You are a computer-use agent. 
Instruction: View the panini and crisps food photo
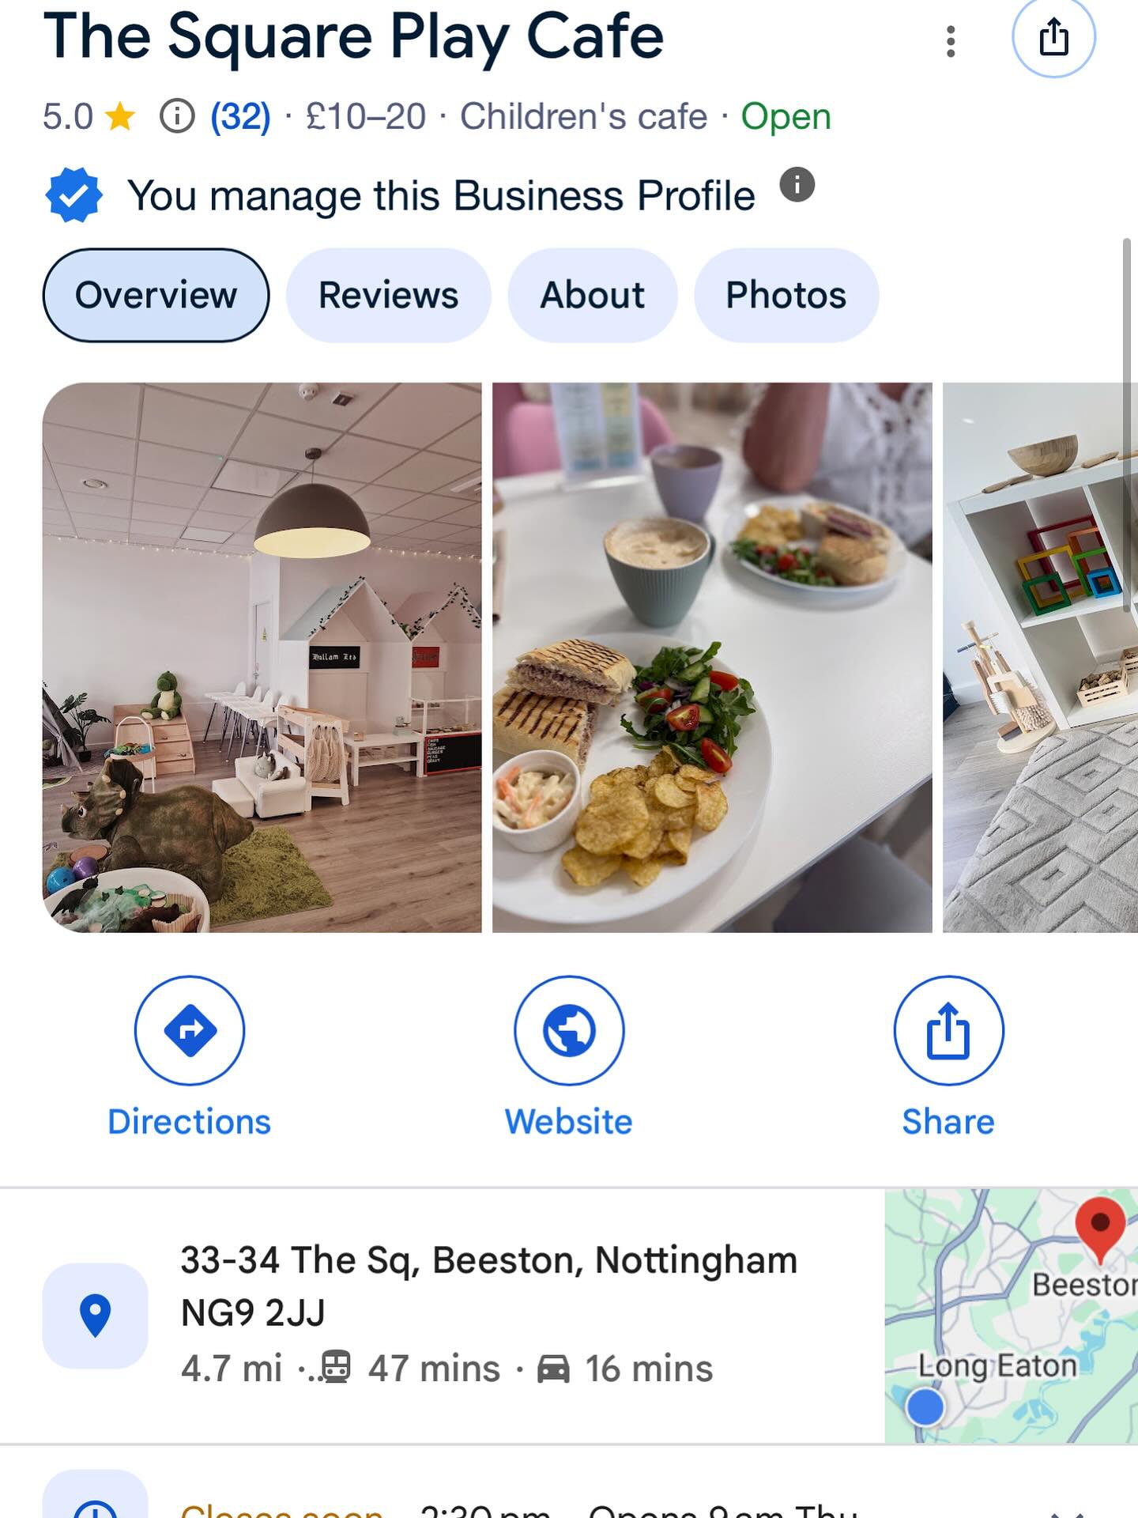(x=712, y=658)
